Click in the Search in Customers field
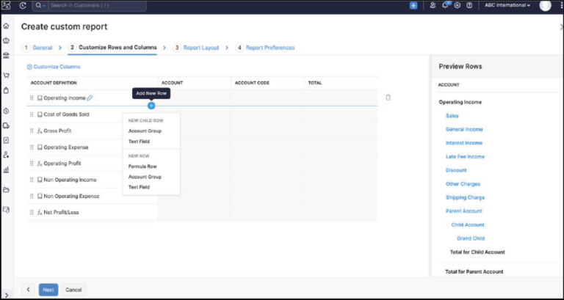The width and height of the screenshot is (564, 300). [x=97, y=5]
